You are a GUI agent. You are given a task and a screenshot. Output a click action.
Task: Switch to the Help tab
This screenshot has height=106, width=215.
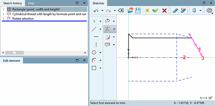31,3
